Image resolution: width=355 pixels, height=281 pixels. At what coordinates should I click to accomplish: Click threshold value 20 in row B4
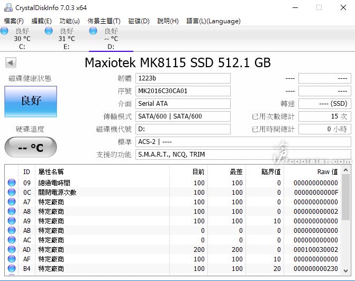click(x=277, y=268)
